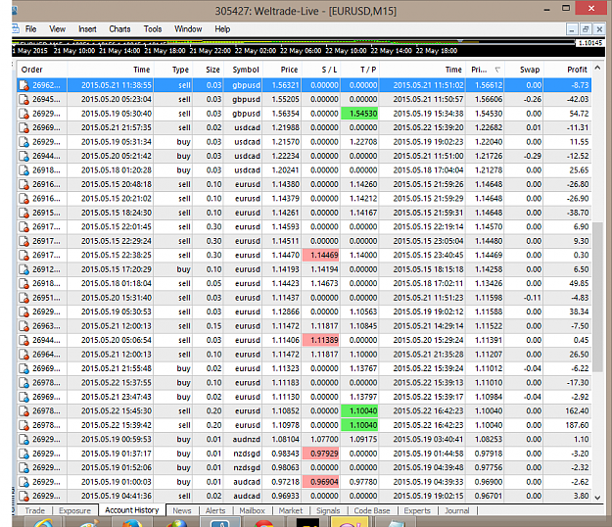Click the green T/P cell 1.54530
Viewport: 612px width, 527px height.
coord(360,114)
